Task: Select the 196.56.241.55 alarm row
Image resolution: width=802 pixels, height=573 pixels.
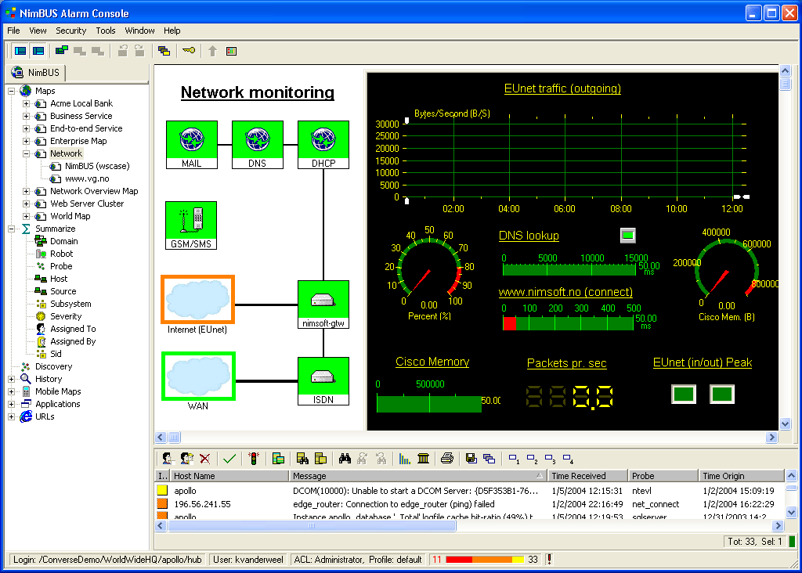Action: tap(469, 504)
